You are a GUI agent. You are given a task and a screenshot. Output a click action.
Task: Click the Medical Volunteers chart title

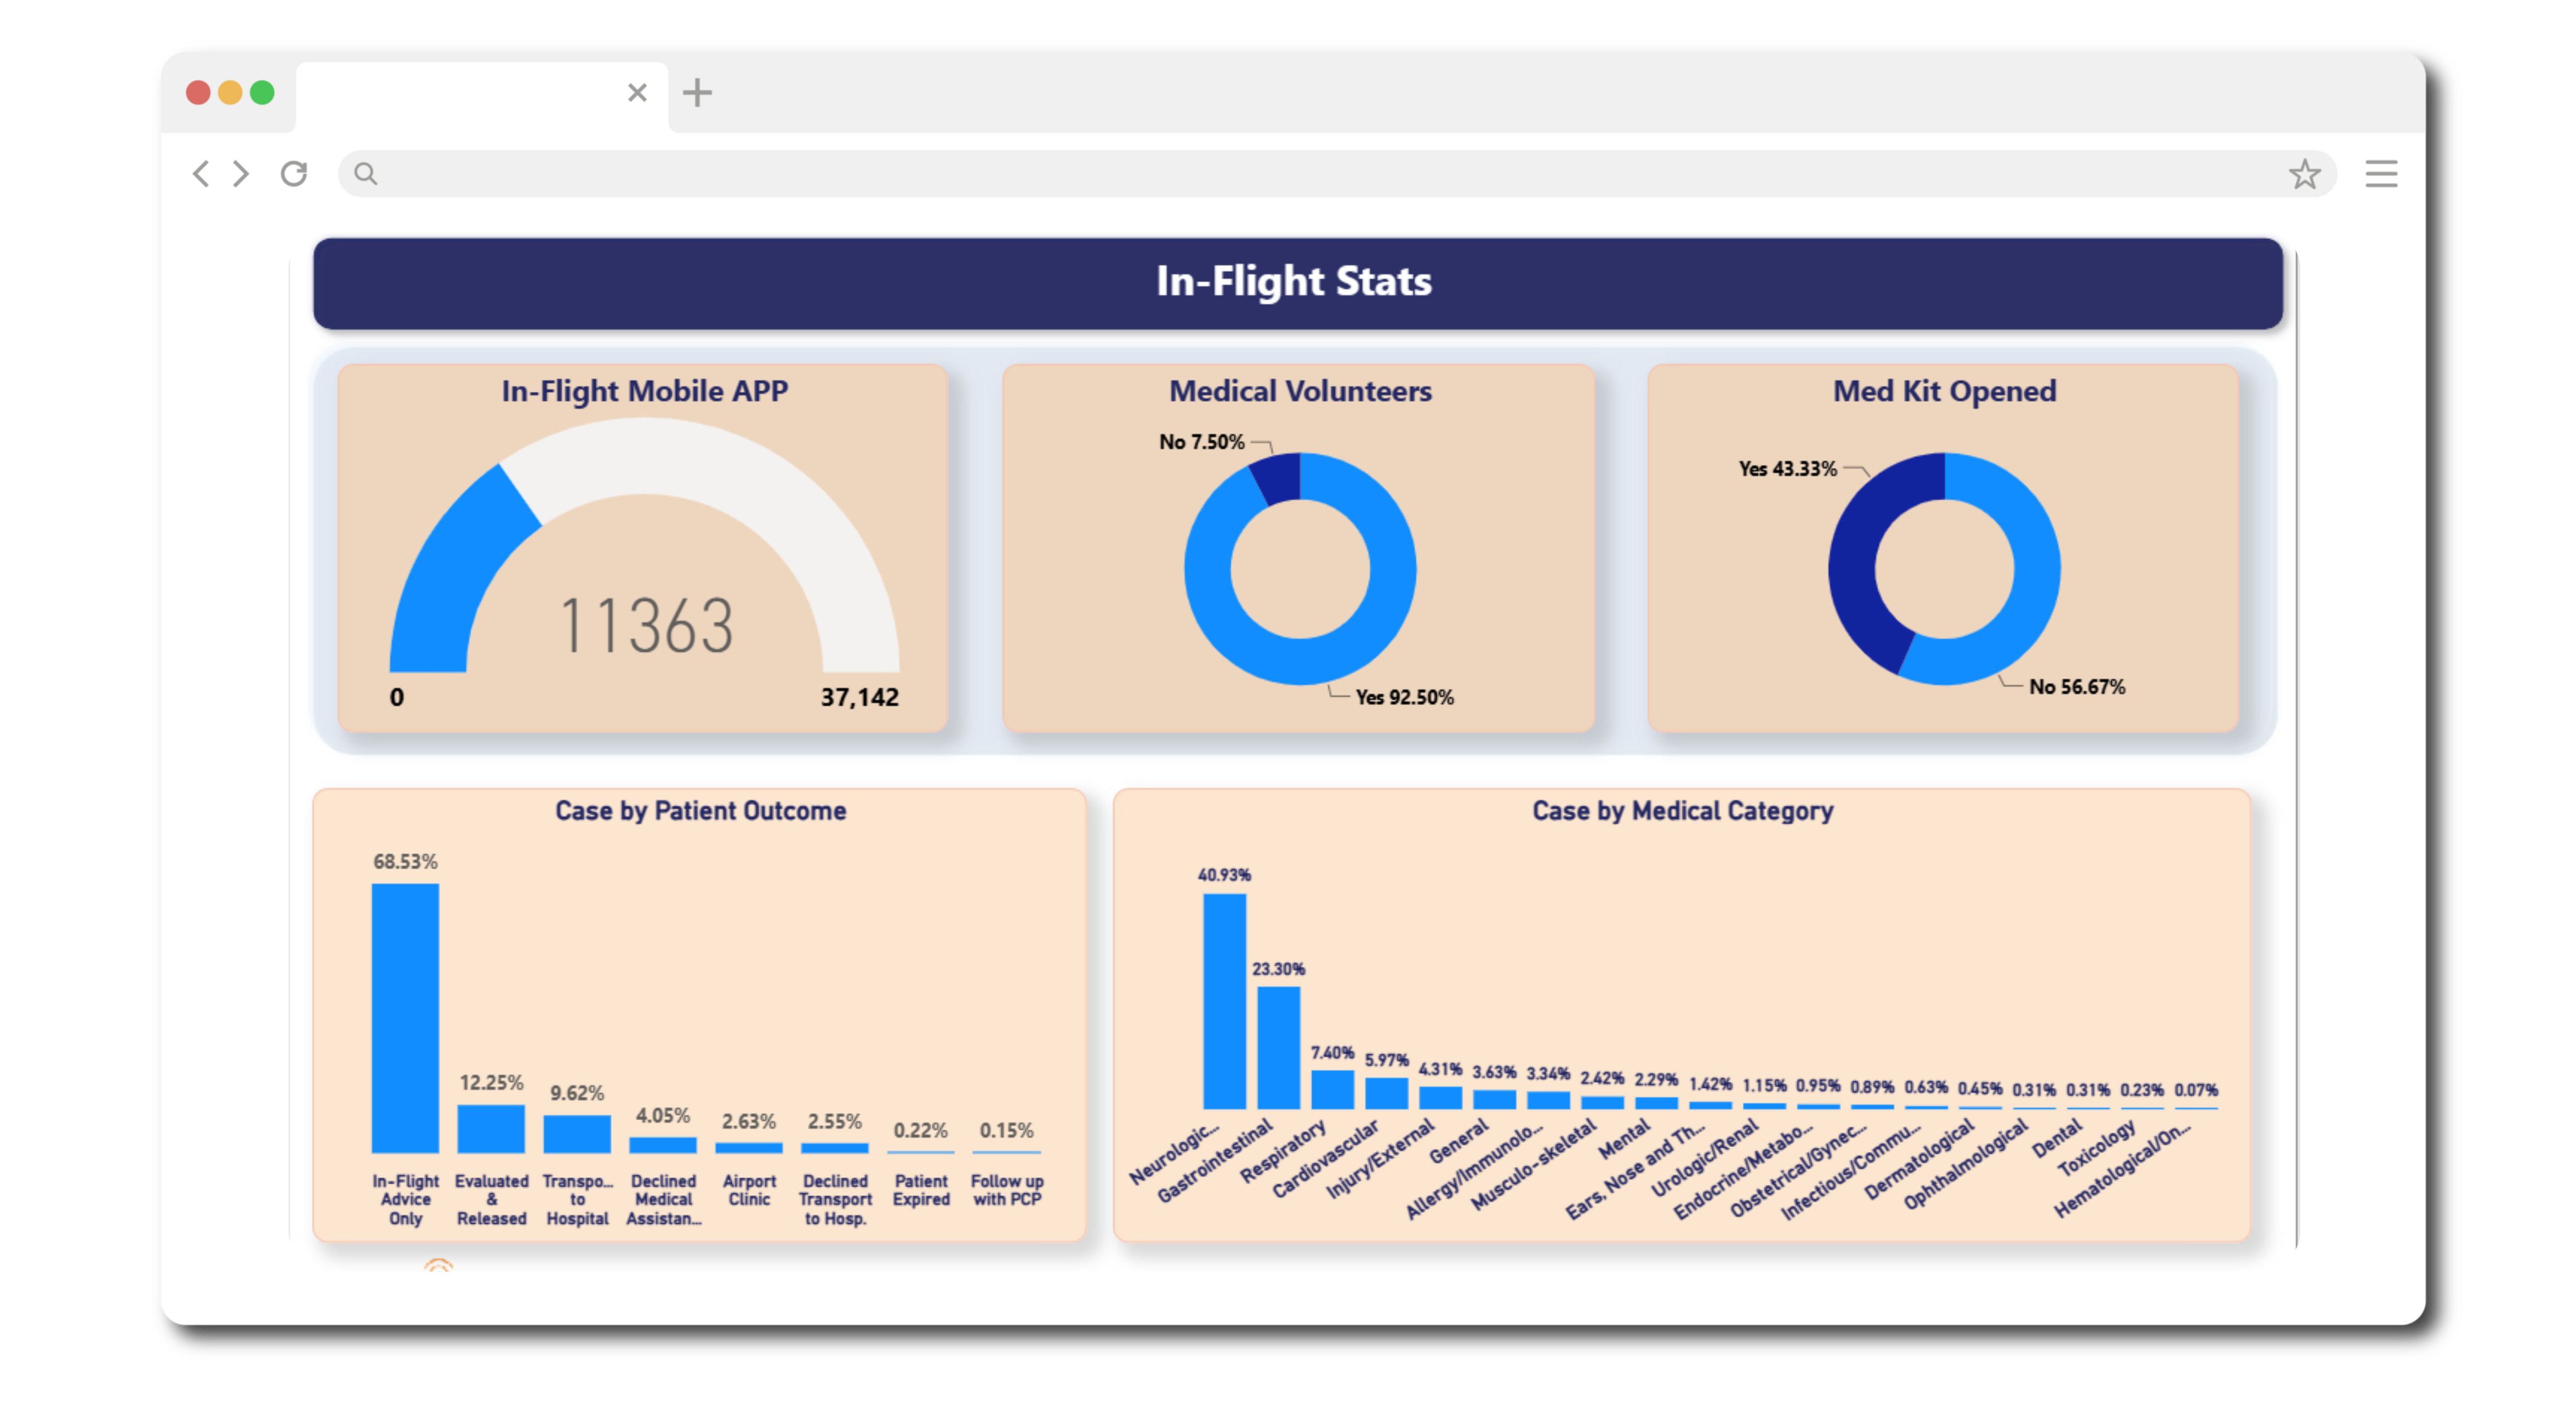pos(1300,391)
